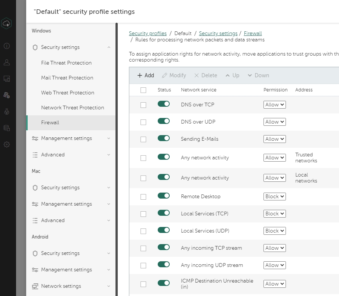339x296 pixels.
Task: Select Web Threat Protection in sidebar
Action: tap(68, 93)
